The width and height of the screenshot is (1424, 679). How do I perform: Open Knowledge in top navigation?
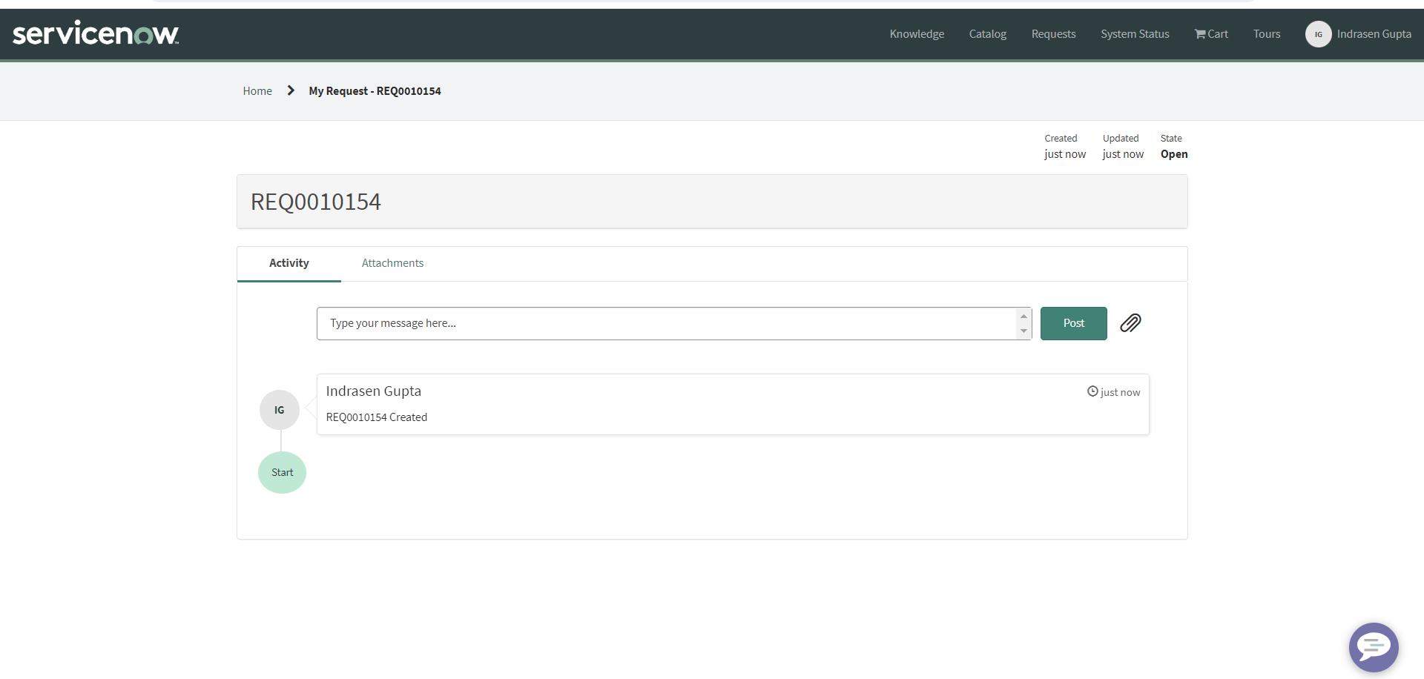click(917, 34)
